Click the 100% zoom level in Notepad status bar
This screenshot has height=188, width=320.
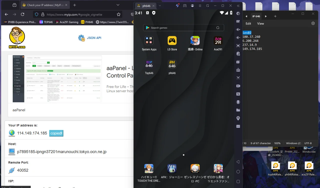click(277, 143)
